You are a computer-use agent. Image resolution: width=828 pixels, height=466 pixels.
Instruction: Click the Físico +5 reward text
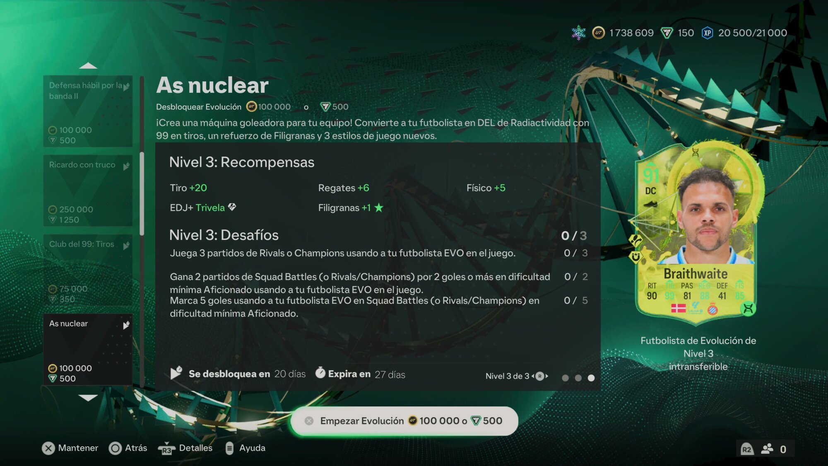486,188
